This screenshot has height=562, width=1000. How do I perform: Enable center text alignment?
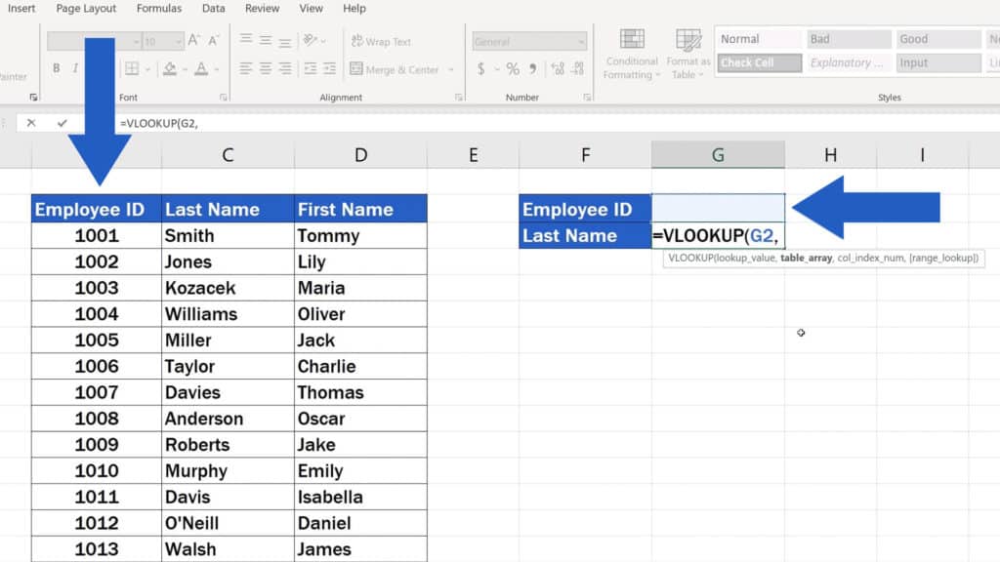pyautogui.click(x=264, y=67)
